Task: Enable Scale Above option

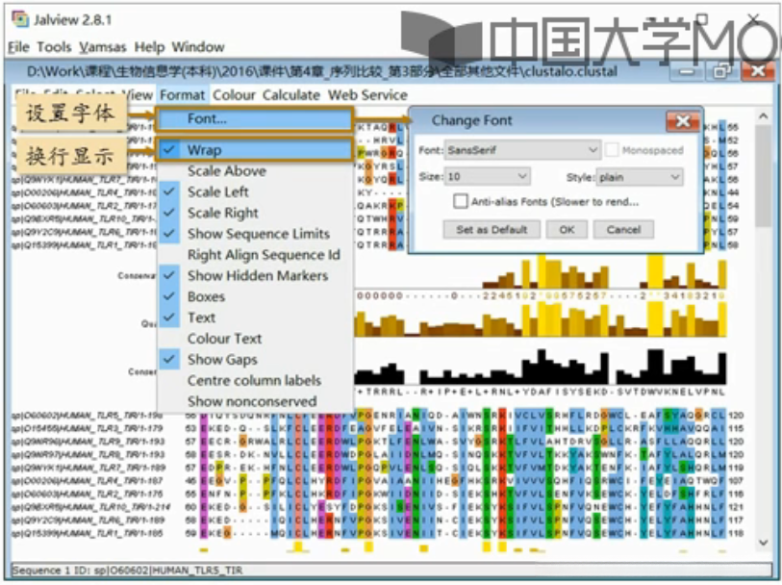Action: point(255,171)
